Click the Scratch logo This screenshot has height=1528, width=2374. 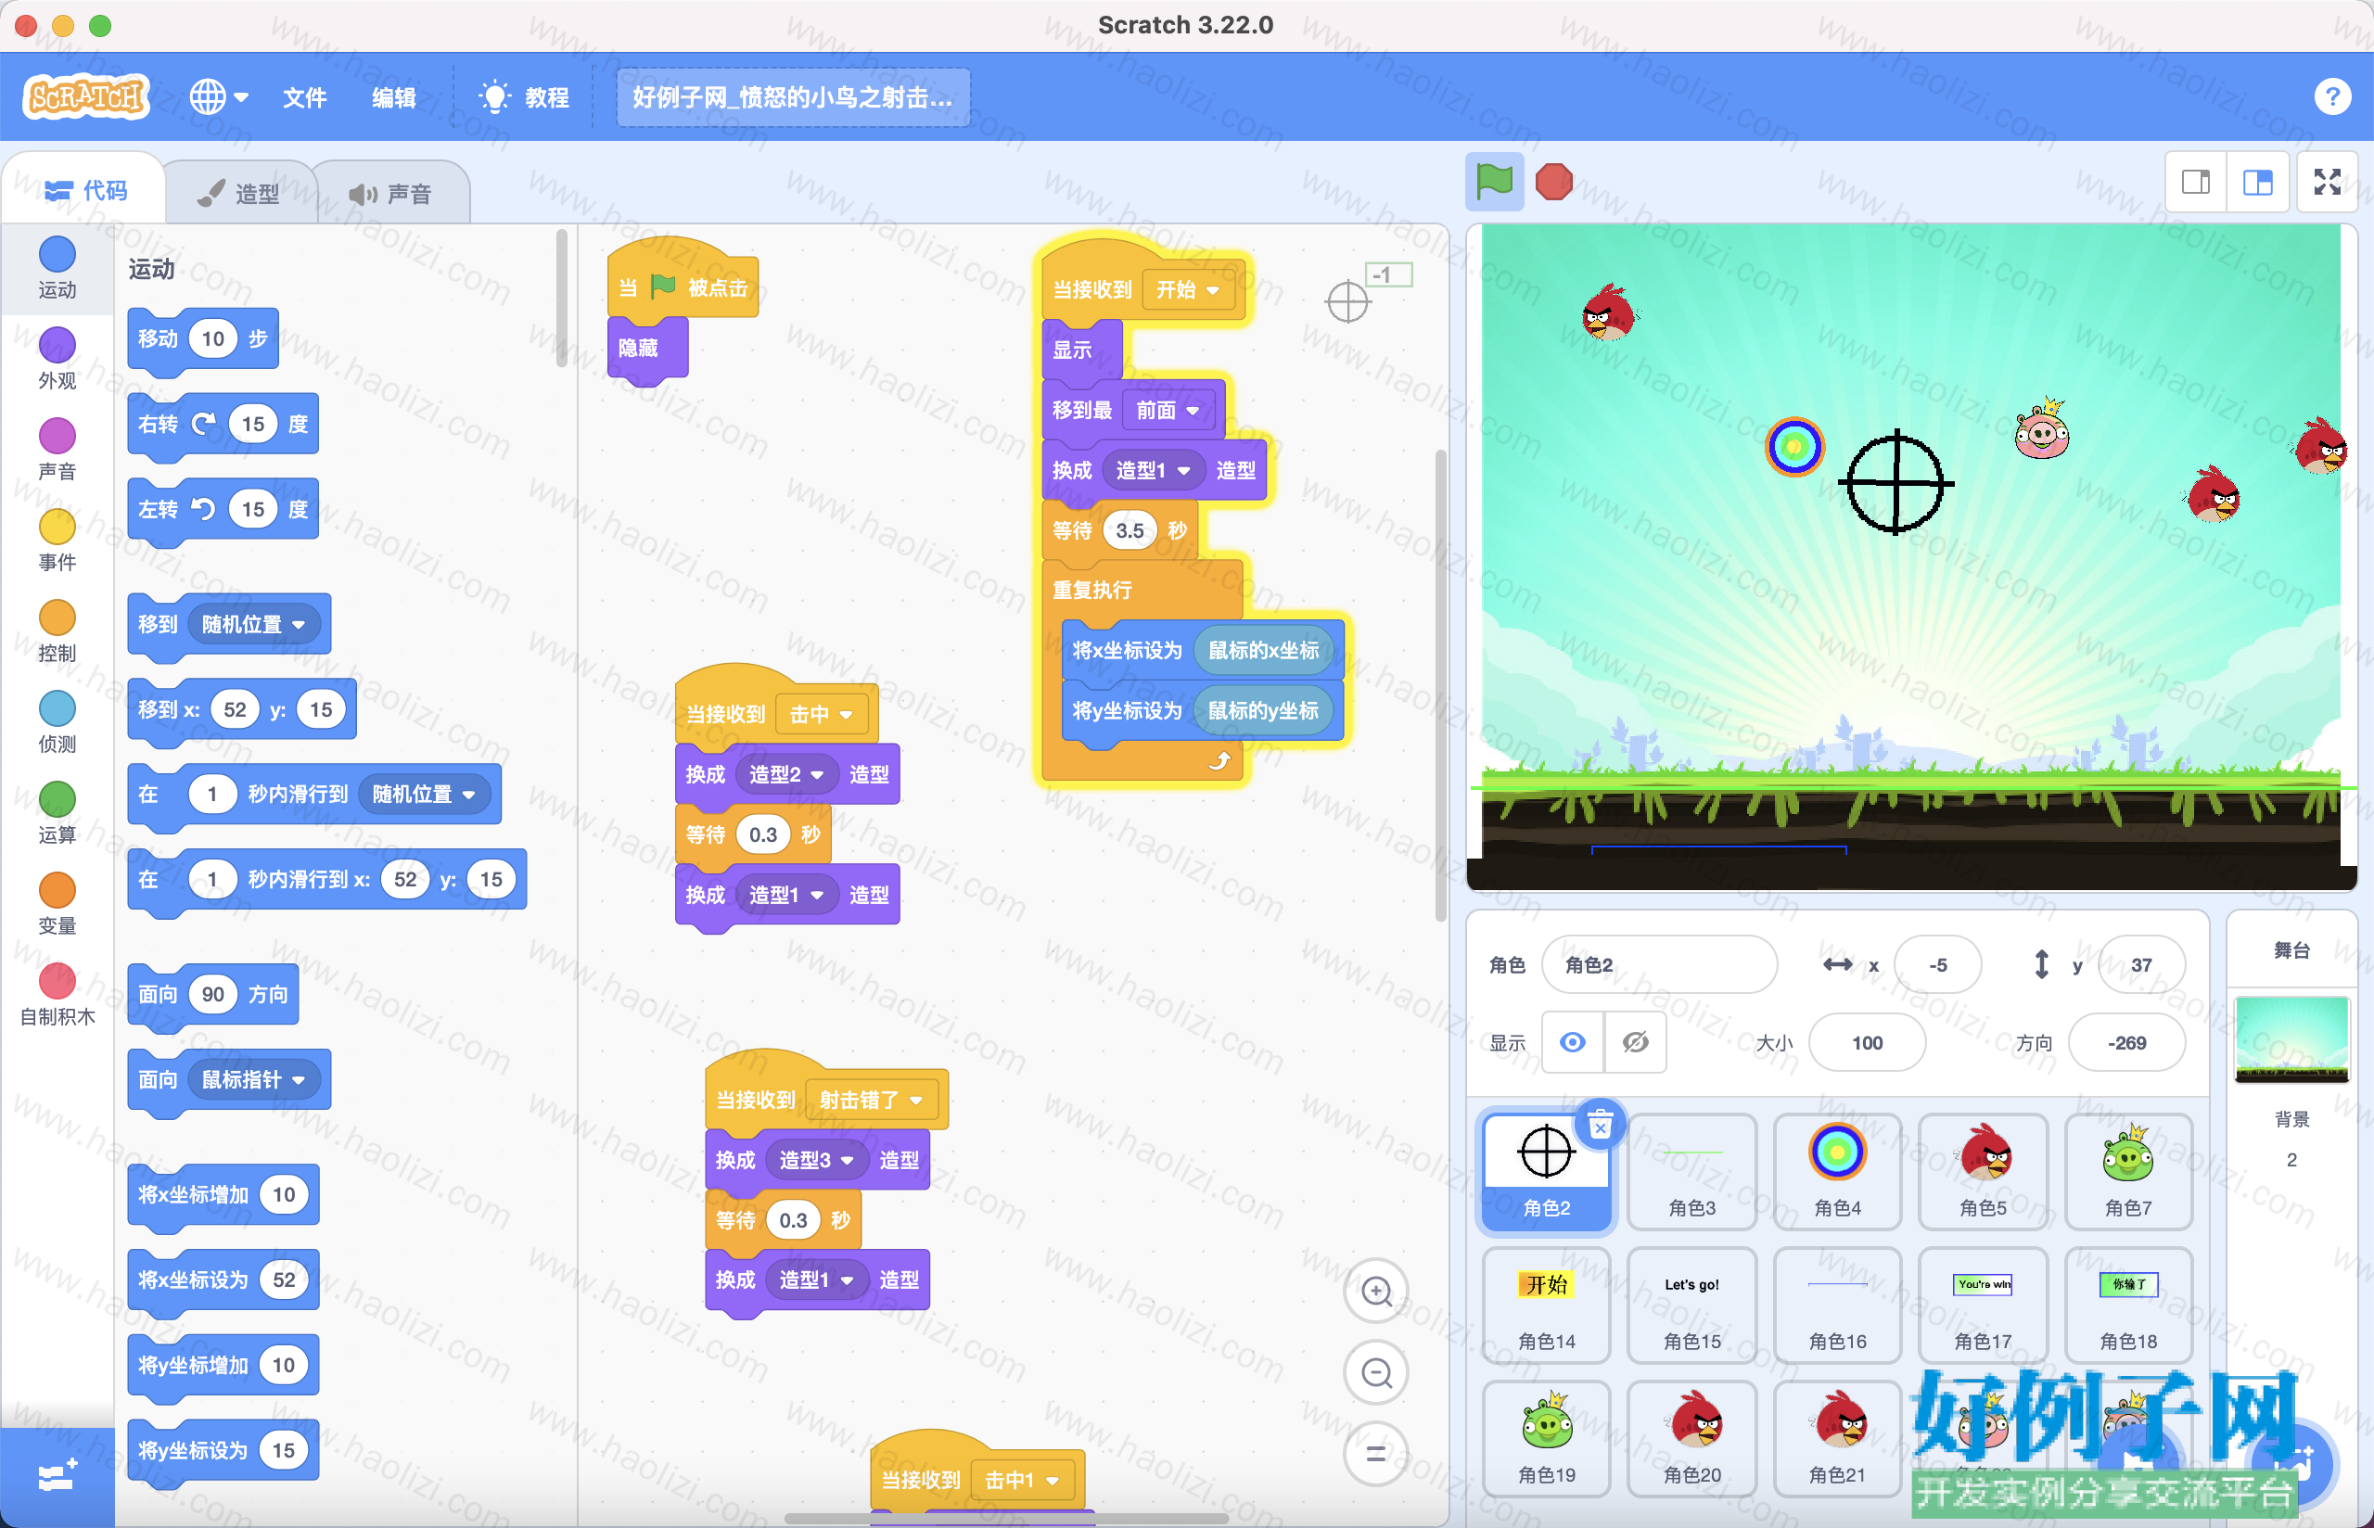(x=86, y=96)
